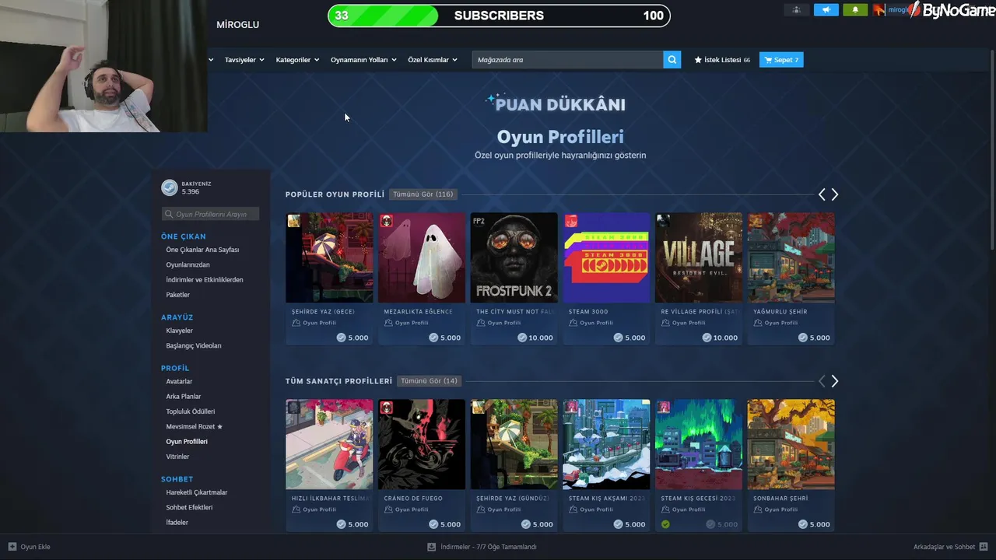Expand the Tavsiyeler dropdown menu

click(x=244, y=60)
